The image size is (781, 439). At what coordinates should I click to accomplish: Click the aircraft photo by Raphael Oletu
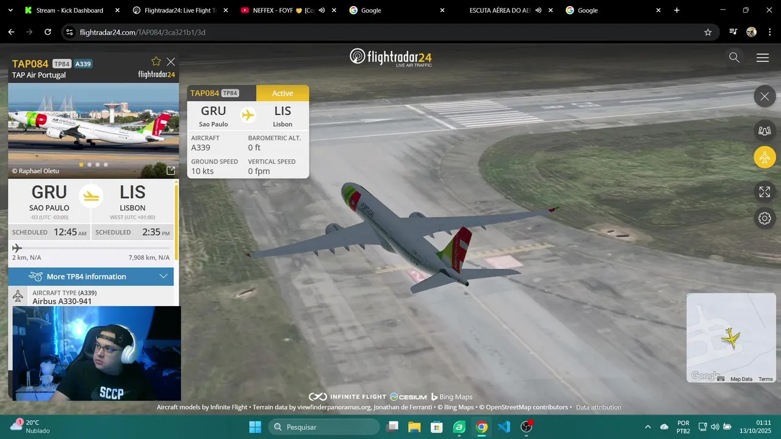(93, 130)
